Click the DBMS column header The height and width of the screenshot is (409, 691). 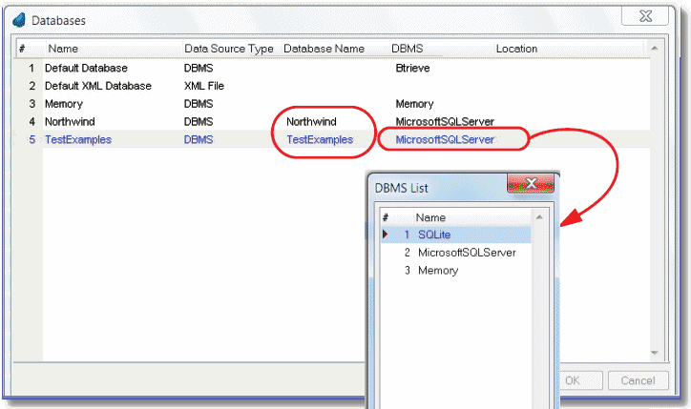pos(408,49)
